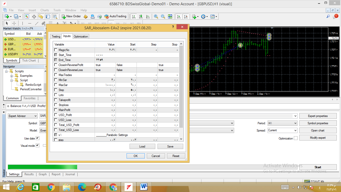Screen dimensions: 341x192
Task: Zoom in on the chart
Action: [x=156, y=16]
